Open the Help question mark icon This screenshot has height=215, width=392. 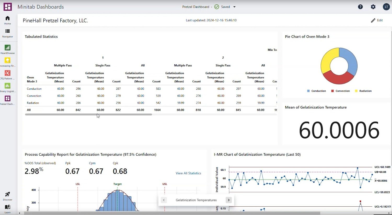pyautogui.click(x=360, y=7)
